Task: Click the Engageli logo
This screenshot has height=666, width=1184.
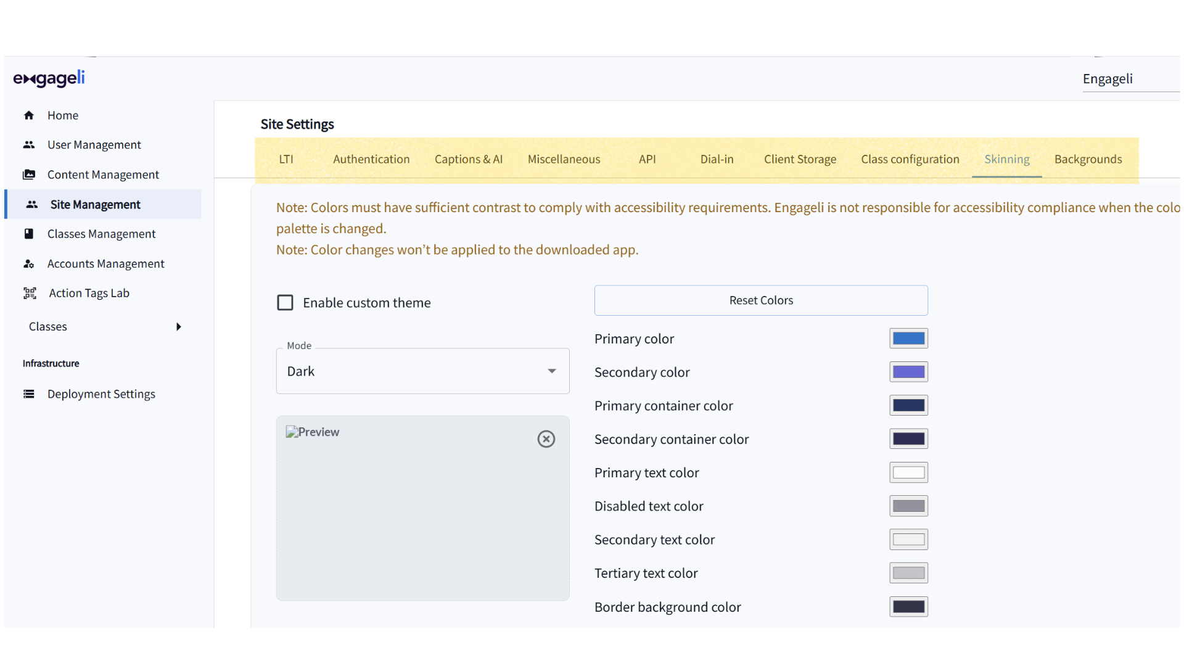Action: coord(49,79)
